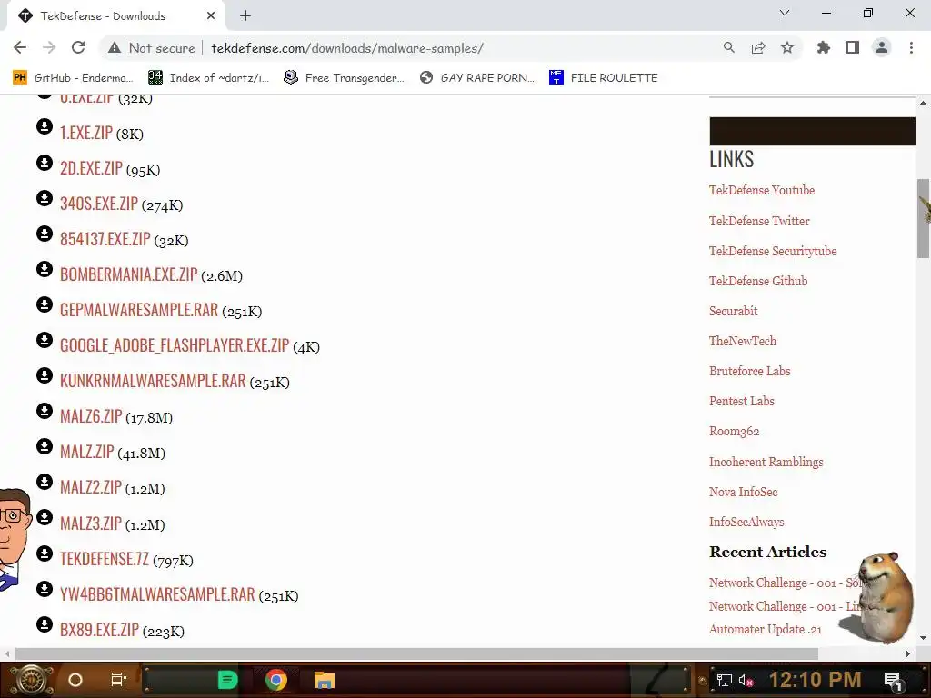Click the download icon beside MALZ.ZIP
The image size is (931, 698).
tap(45, 446)
